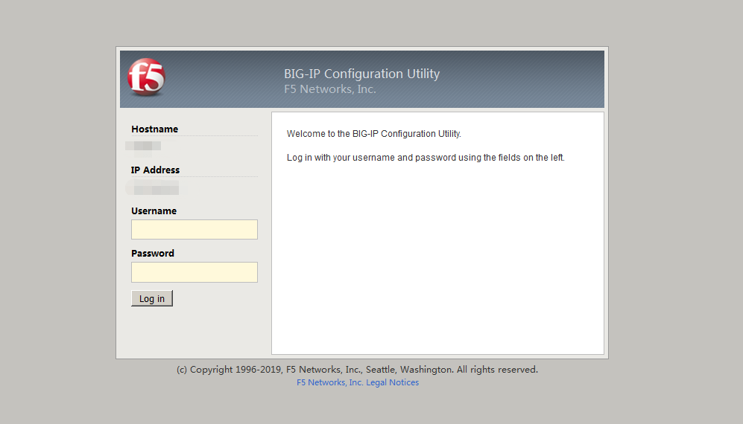Click the red F5 logo icon
The height and width of the screenshot is (424, 743).
(146, 77)
